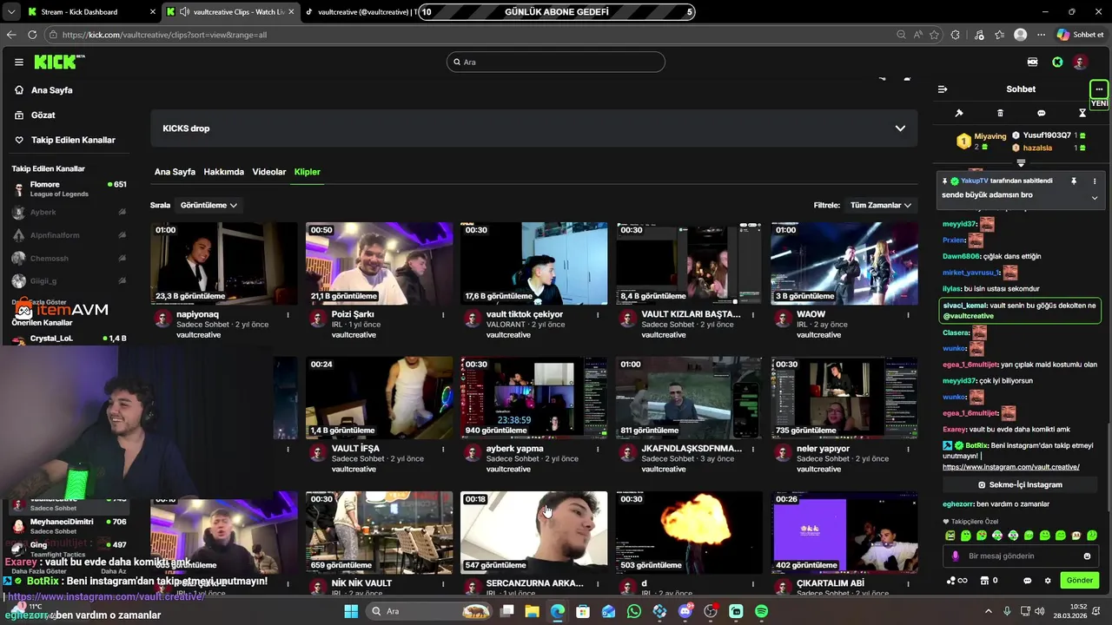Clear chat with trash icon
The width and height of the screenshot is (1112, 625).
1000,113
